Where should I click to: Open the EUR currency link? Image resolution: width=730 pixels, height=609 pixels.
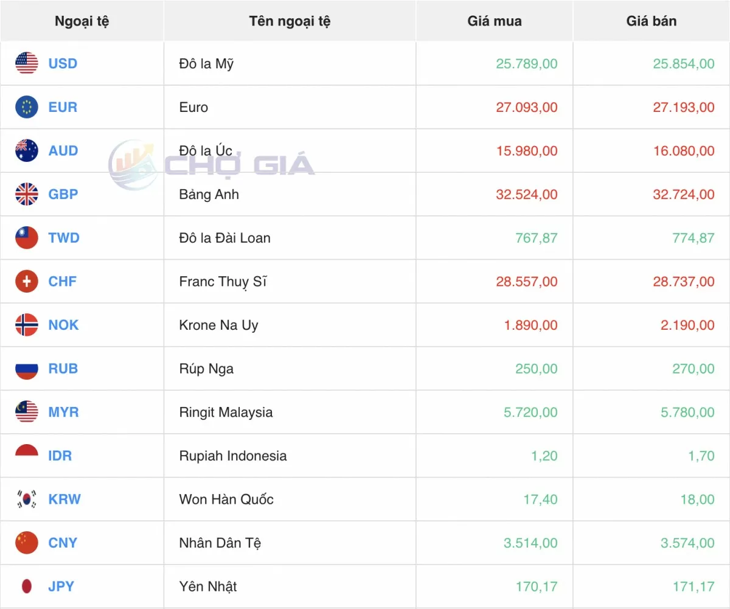(63, 107)
